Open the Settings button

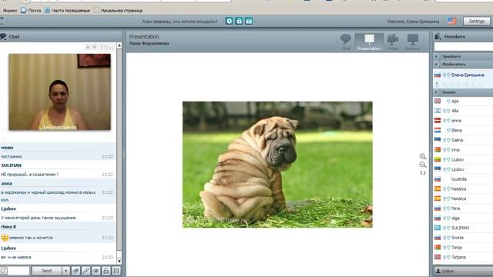[477, 21]
